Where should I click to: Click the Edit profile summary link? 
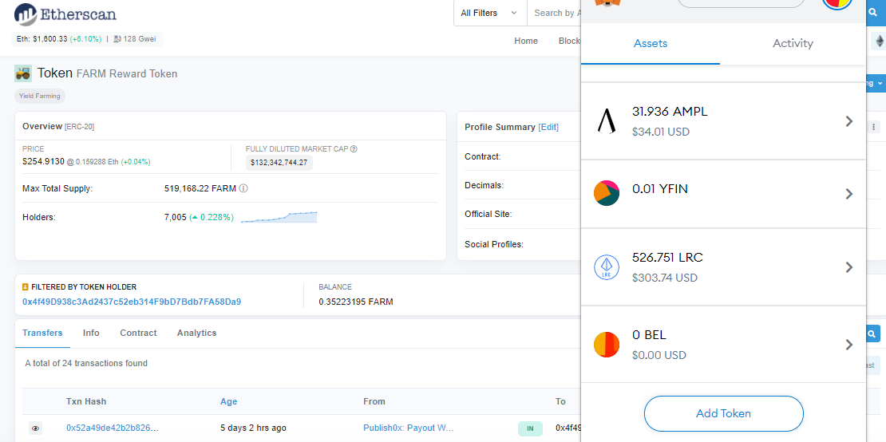point(548,127)
